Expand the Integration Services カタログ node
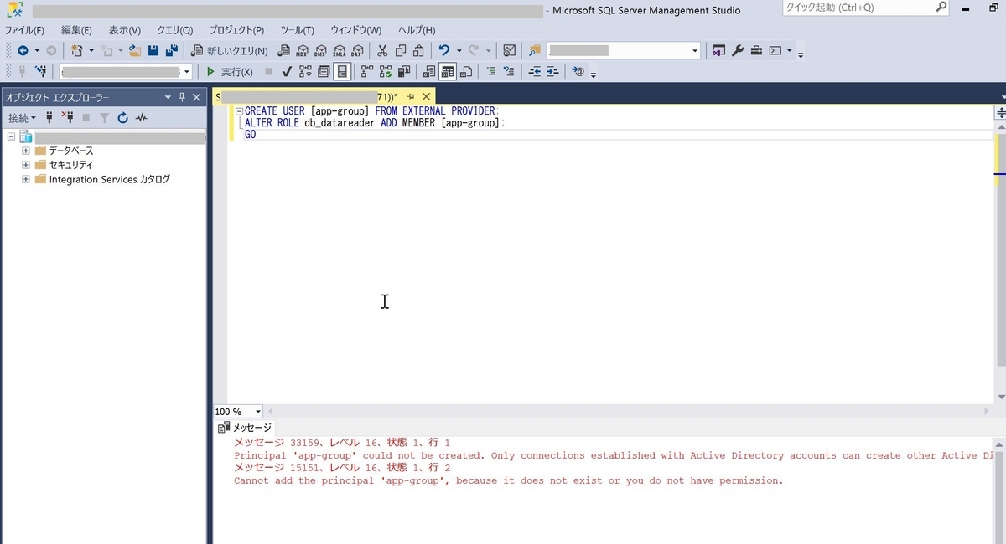Image resolution: width=1006 pixels, height=544 pixels. point(26,178)
